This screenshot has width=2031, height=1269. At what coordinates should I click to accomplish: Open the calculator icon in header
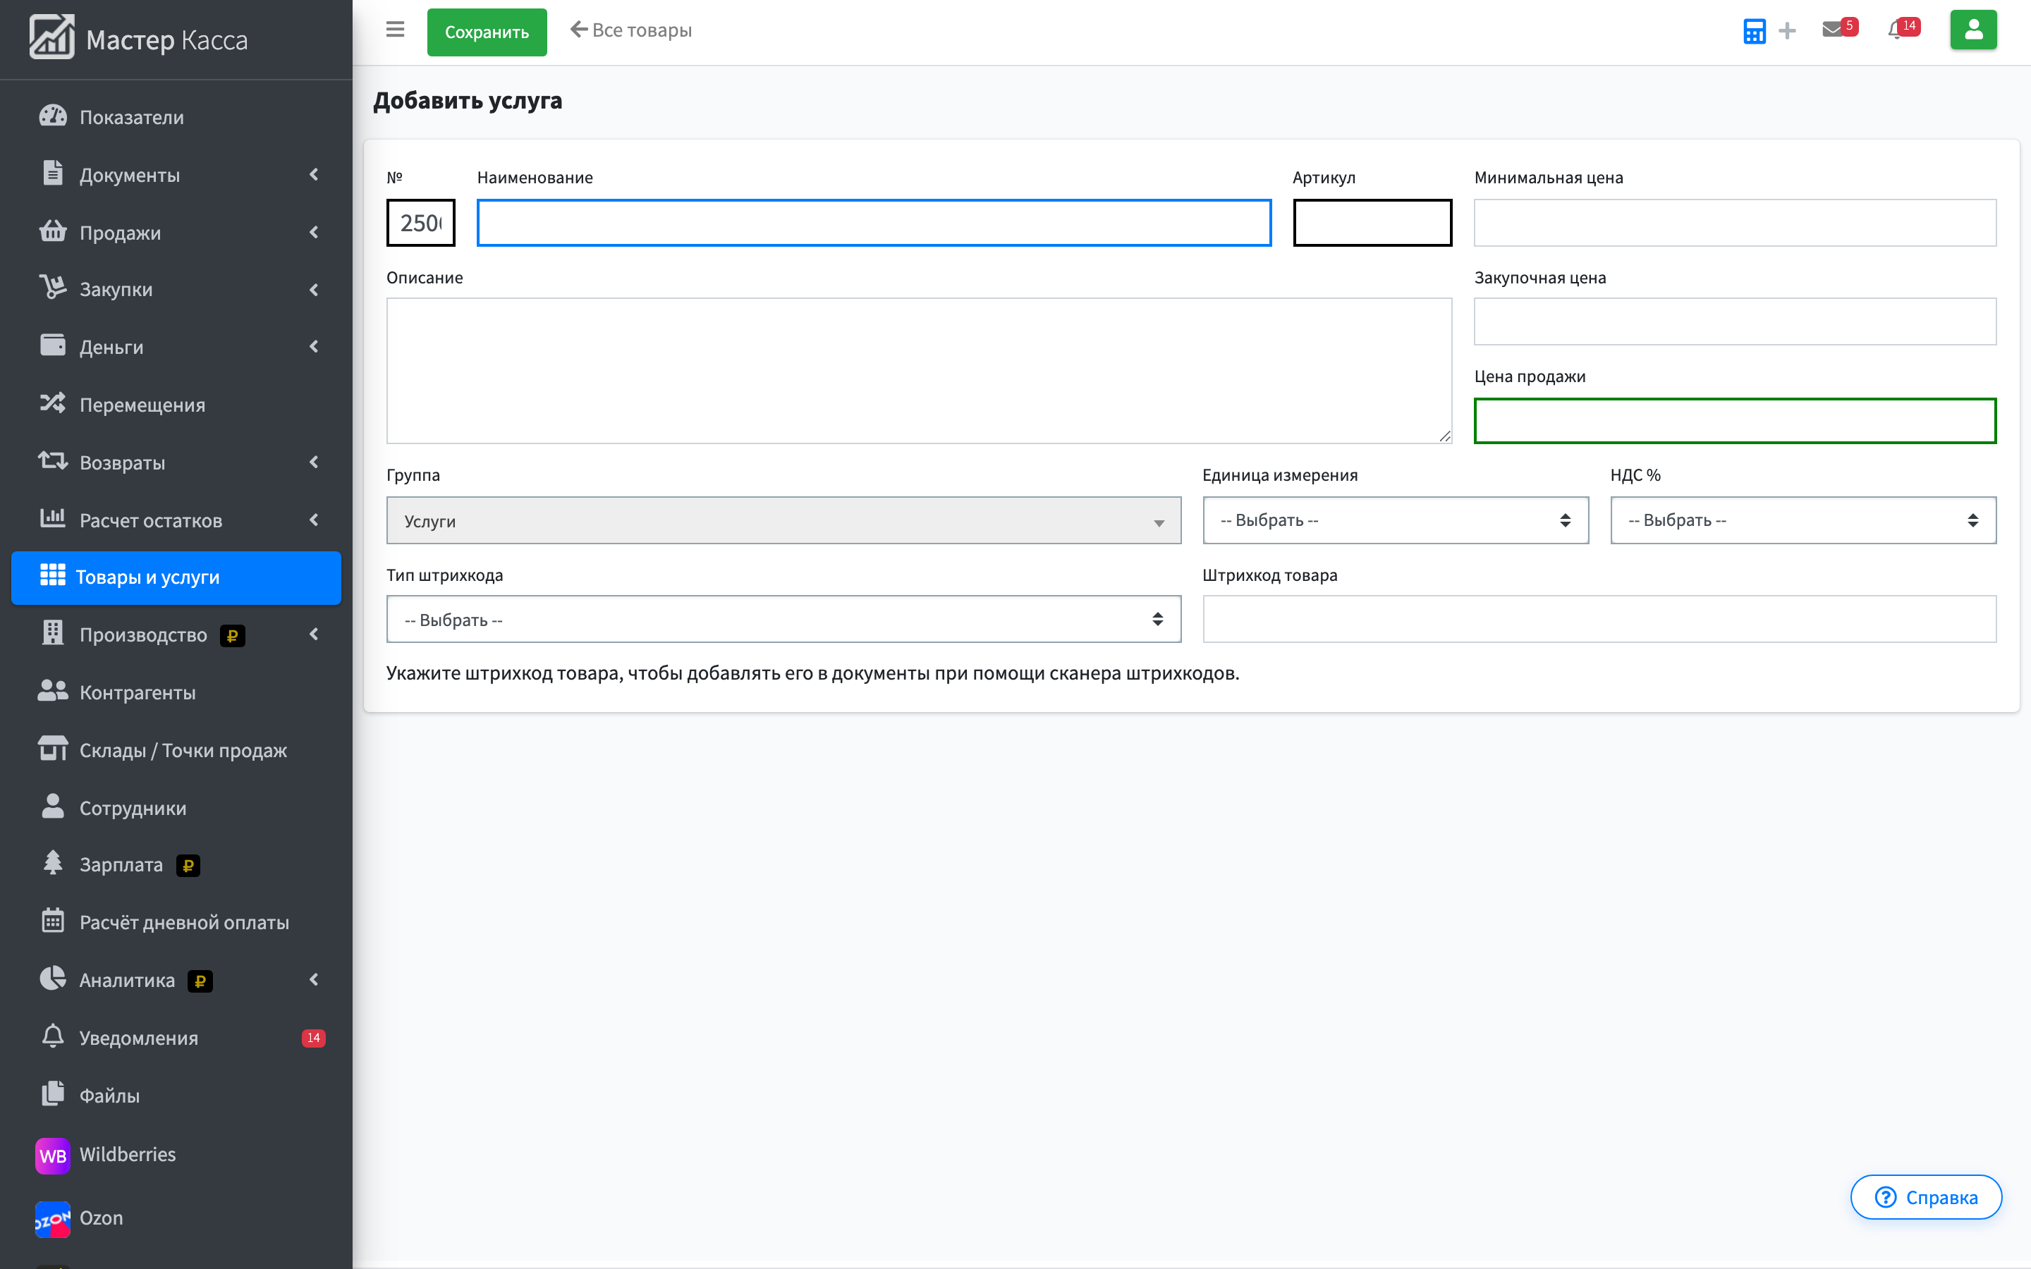(1754, 31)
